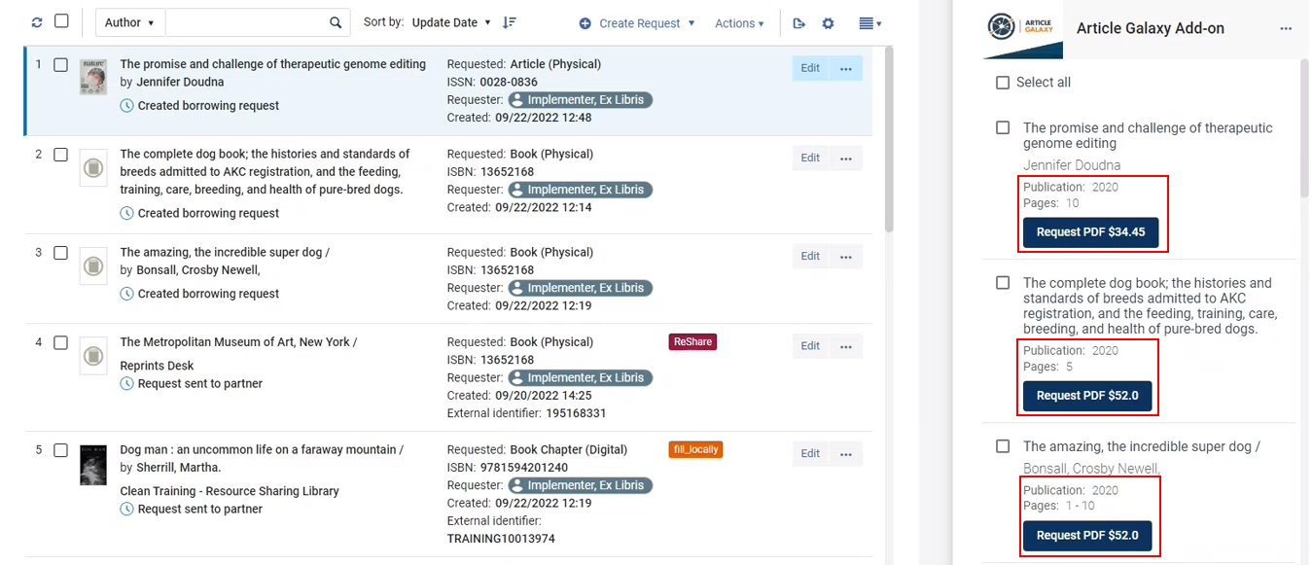This screenshot has height=565, width=1312.
Task: Click the search magnifier icon
Action: (x=336, y=22)
